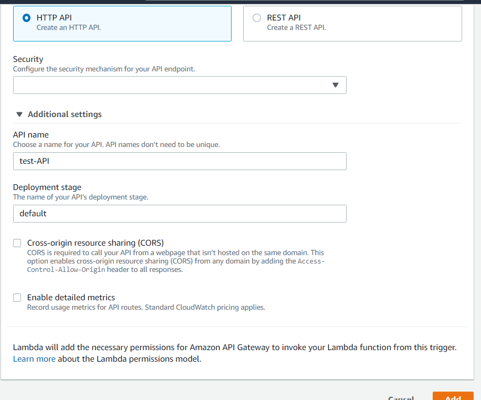Focus the API name input field
The height and width of the screenshot is (400, 481).
tap(180, 161)
